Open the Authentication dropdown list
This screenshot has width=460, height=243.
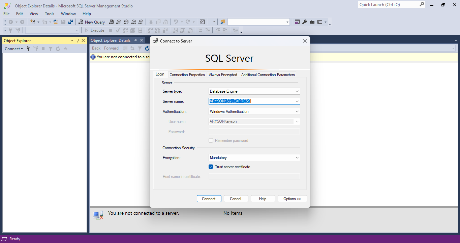[297, 112]
